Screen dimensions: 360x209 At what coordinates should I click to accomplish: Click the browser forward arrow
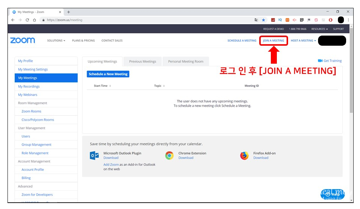(x=20, y=20)
